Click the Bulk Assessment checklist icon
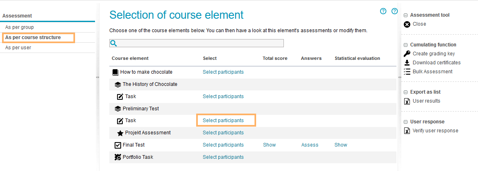The width and height of the screenshot is (478, 171). click(407, 72)
